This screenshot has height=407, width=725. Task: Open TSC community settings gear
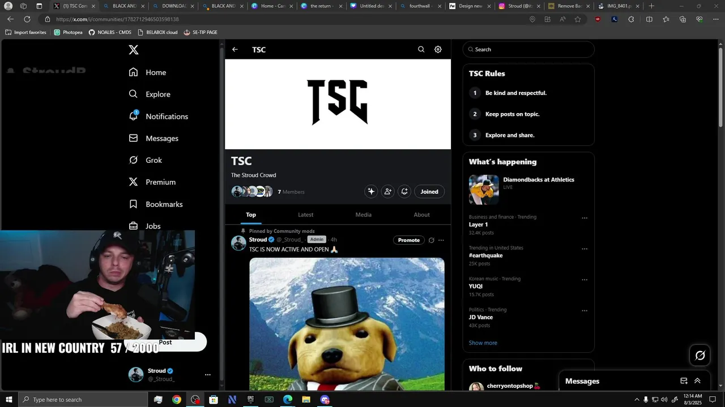pos(438,50)
